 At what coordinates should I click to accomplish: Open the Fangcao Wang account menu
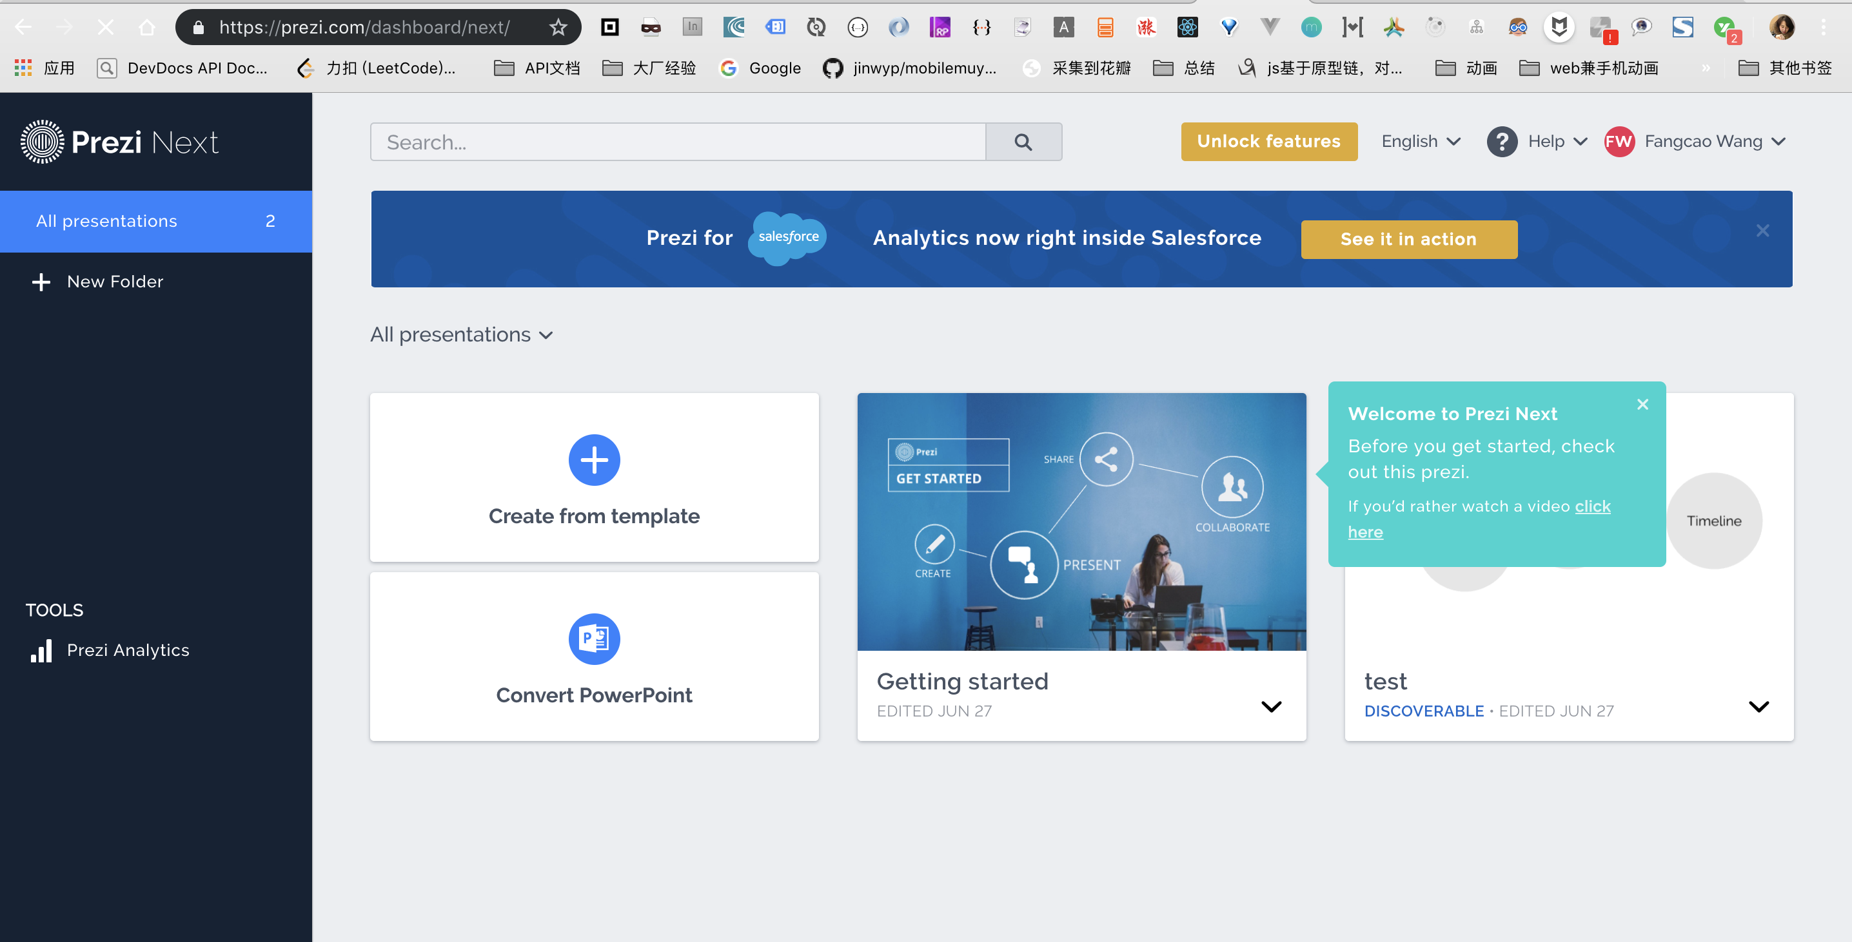1702,142
